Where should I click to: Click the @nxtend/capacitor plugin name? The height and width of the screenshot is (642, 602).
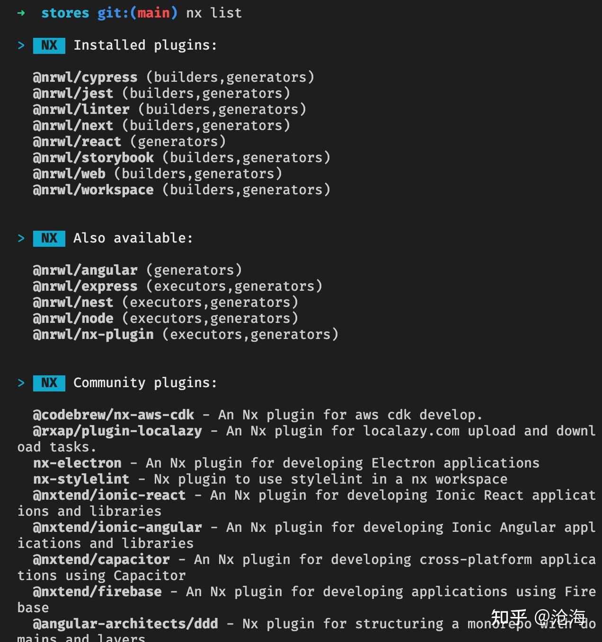(101, 560)
